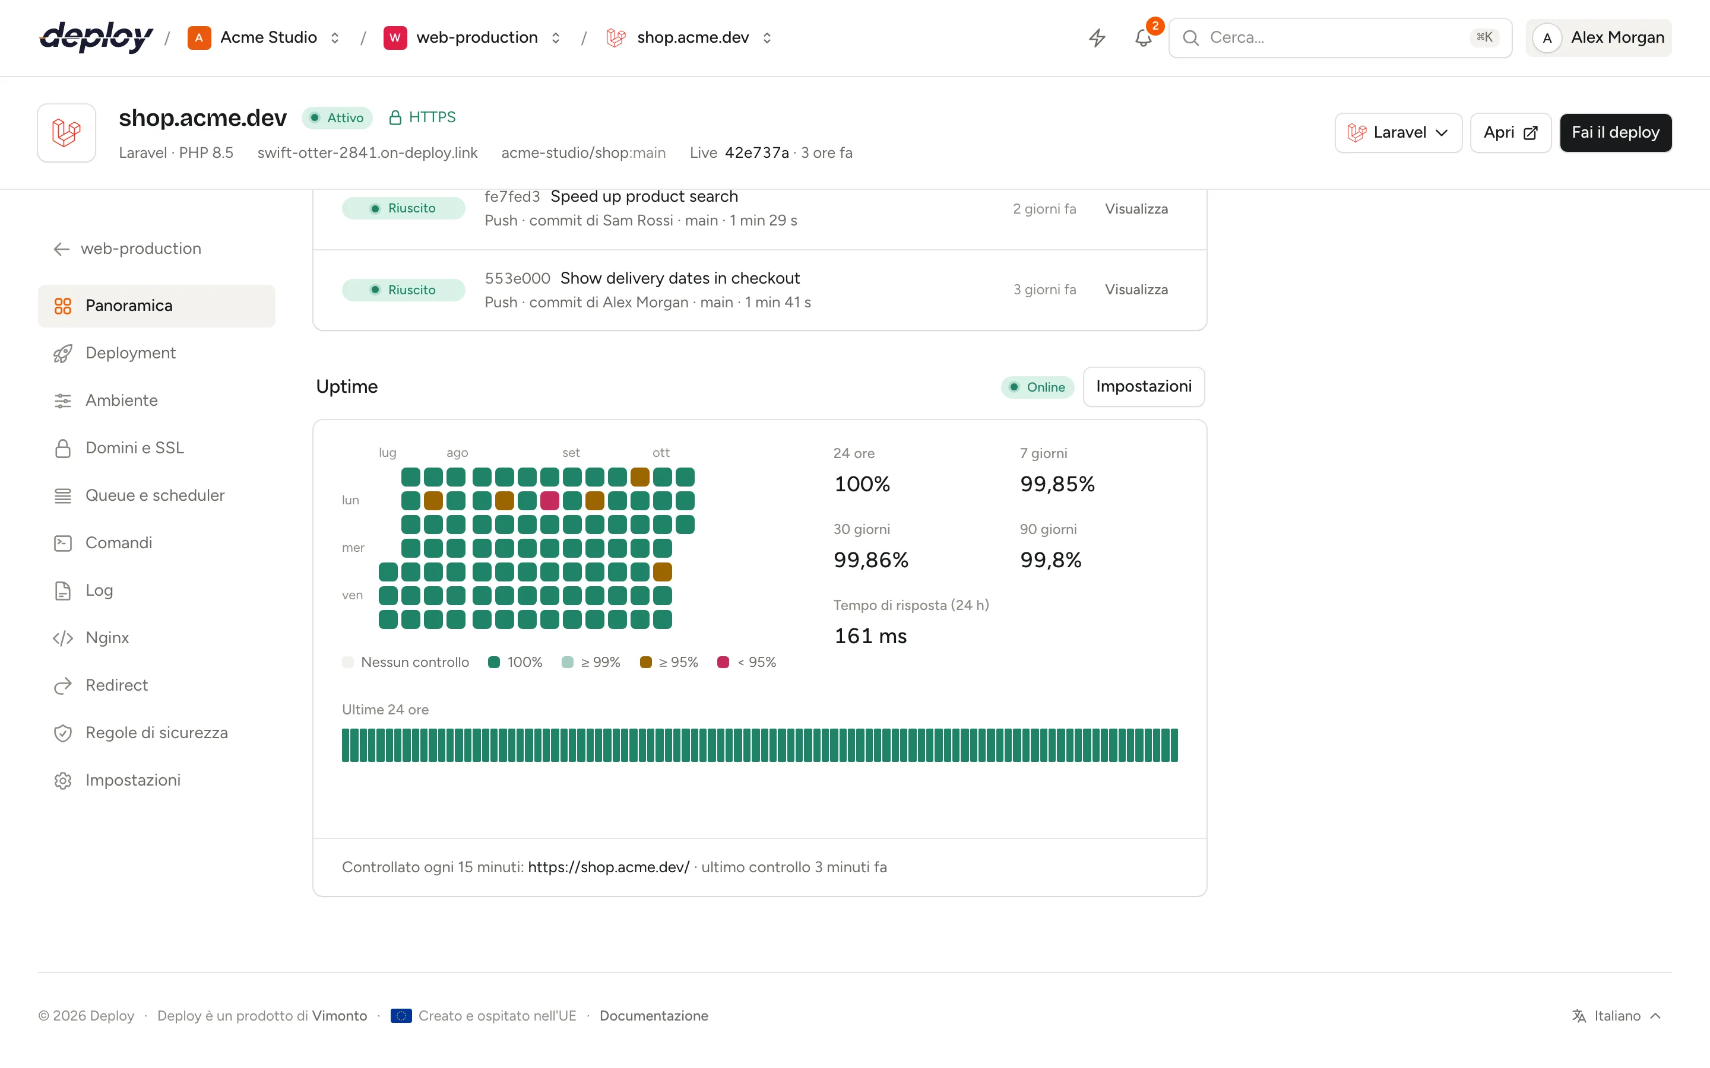Click the Laravel site icon in header card

pyautogui.click(x=66, y=133)
